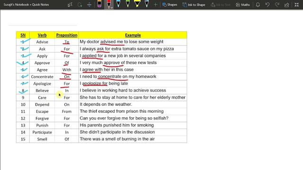Click the preposition 'With' in Agree row
The height and width of the screenshot is (170, 303).
(67, 70)
